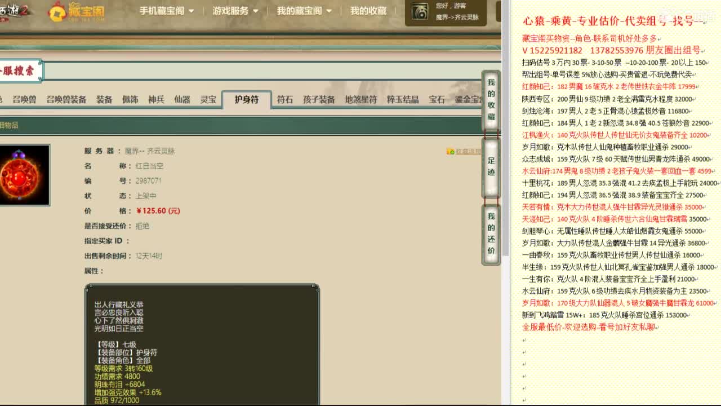Click server value 魔界-- 齐云灵脉 in details
The image size is (721, 406).
(x=149, y=151)
